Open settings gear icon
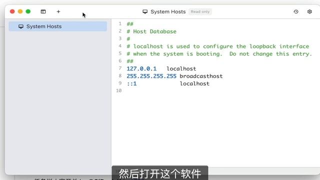The image size is (320, 180). point(309,11)
